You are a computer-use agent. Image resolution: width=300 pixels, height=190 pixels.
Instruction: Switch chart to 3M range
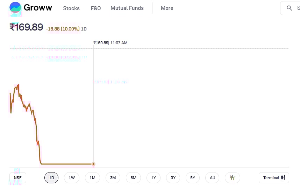point(113,178)
